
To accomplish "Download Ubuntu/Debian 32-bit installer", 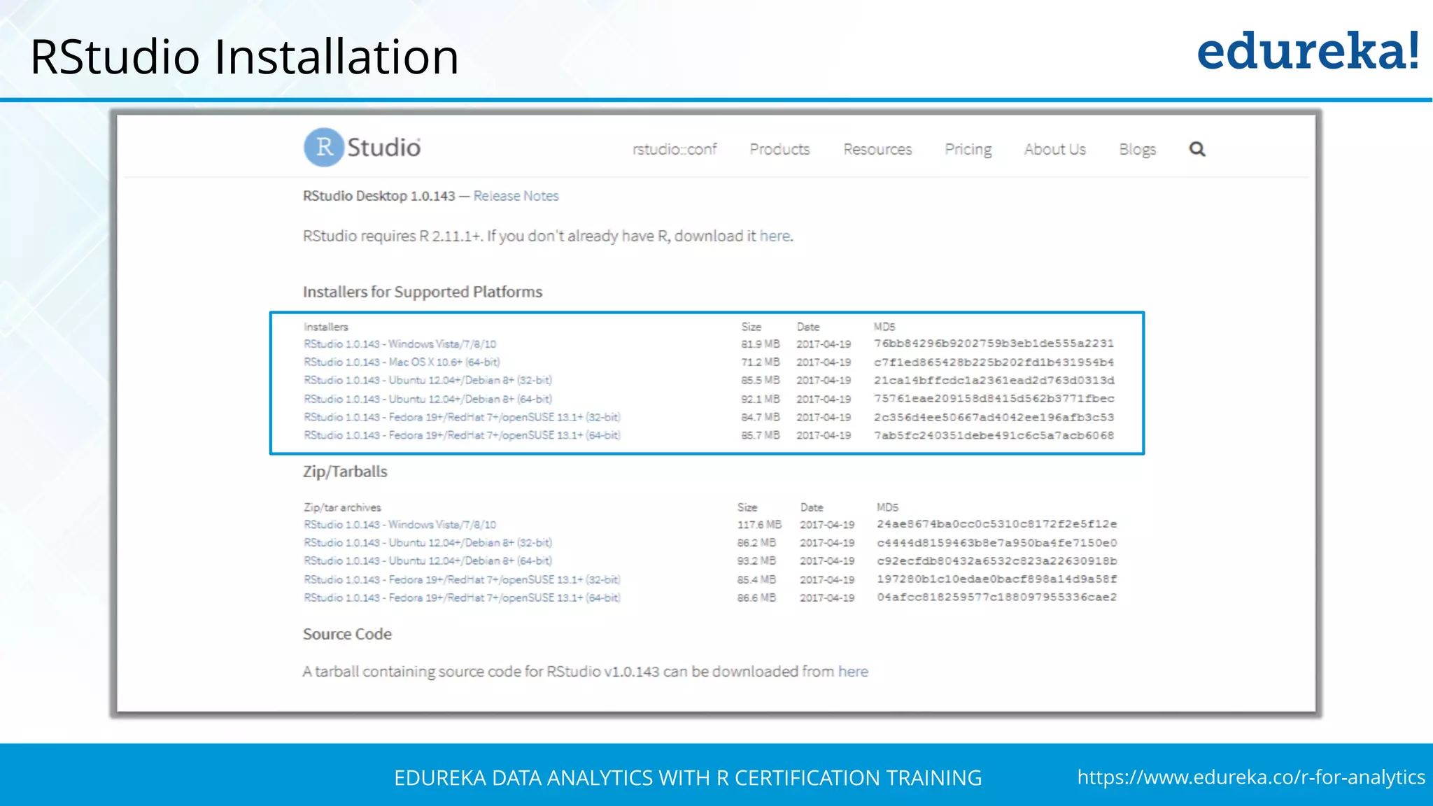I will (x=428, y=381).
